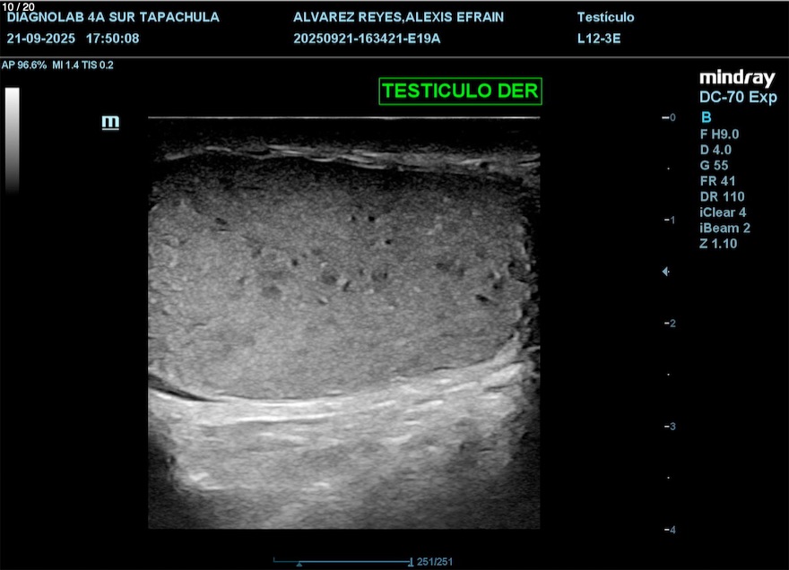Click the 251/251 frame counter
Image resolution: width=789 pixels, height=570 pixels.
(x=436, y=562)
